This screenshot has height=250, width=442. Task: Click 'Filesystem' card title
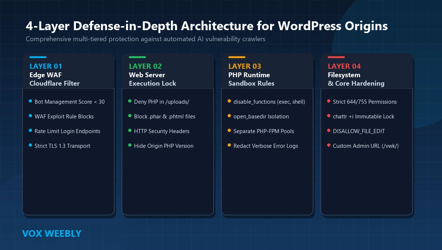(x=344, y=75)
